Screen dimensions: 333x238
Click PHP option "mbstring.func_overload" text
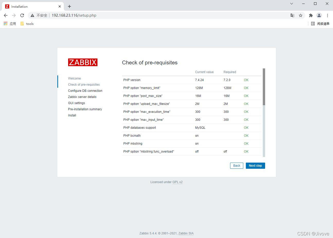[149, 152]
